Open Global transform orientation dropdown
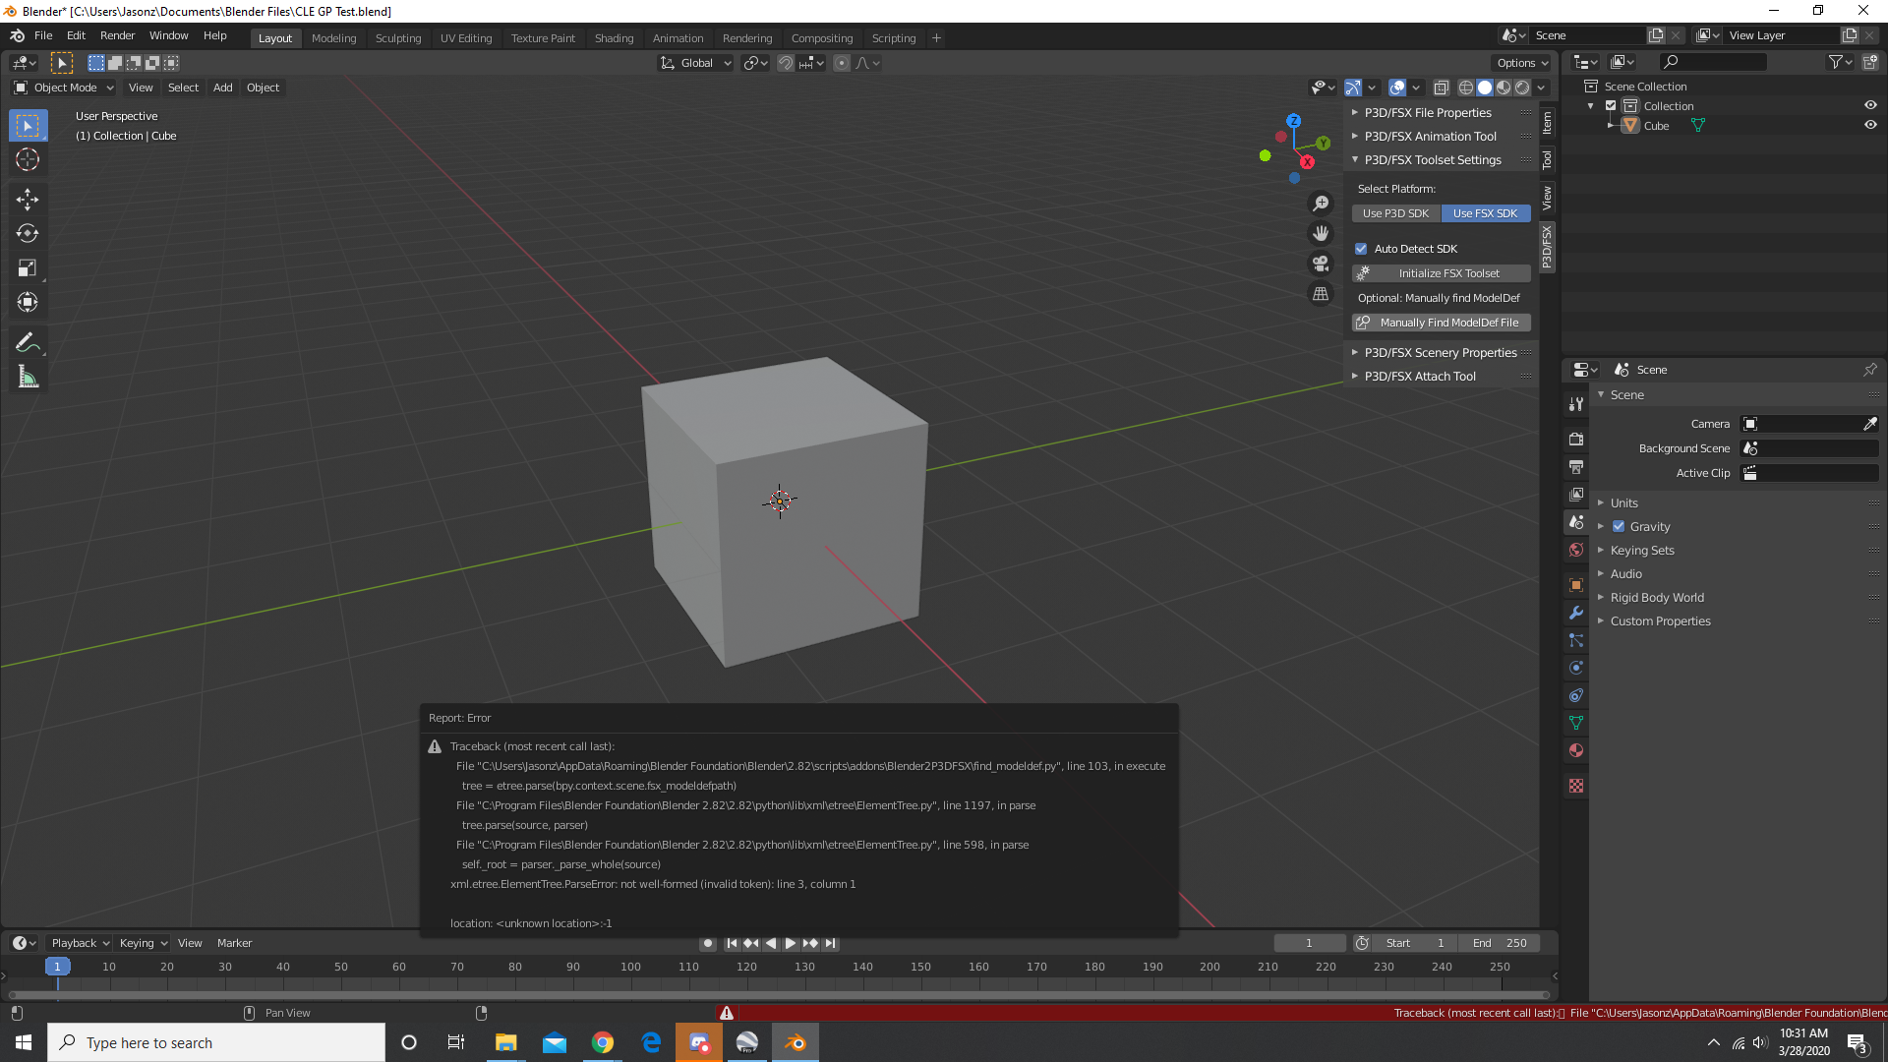 tap(696, 63)
